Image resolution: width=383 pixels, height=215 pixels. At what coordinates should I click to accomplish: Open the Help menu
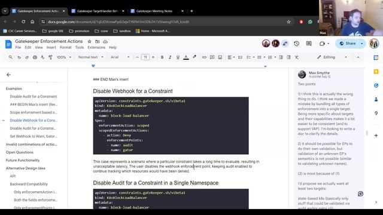click(113, 47)
